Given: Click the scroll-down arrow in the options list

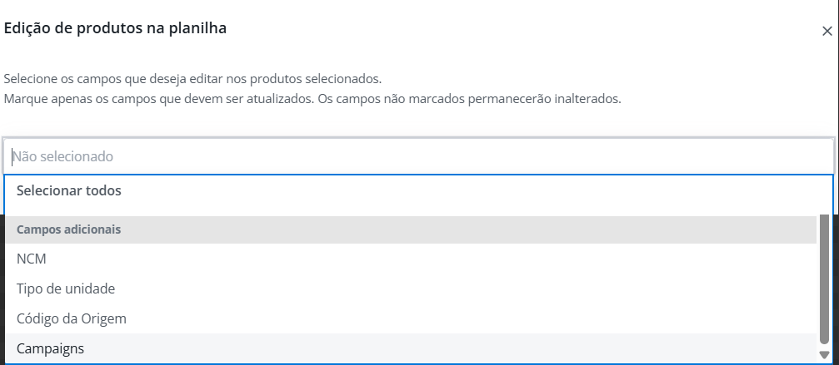Looking at the screenshot, I should (825, 355).
